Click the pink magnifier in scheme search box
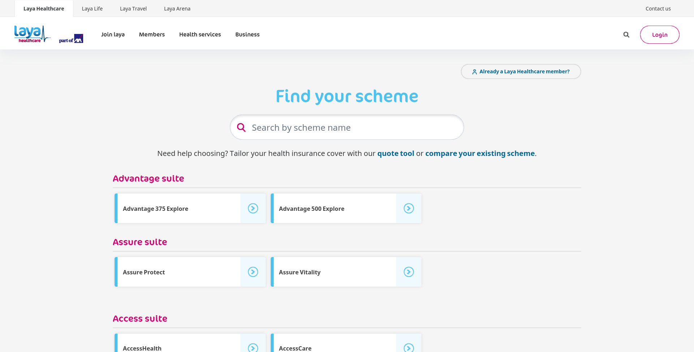694x352 pixels. (x=241, y=127)
